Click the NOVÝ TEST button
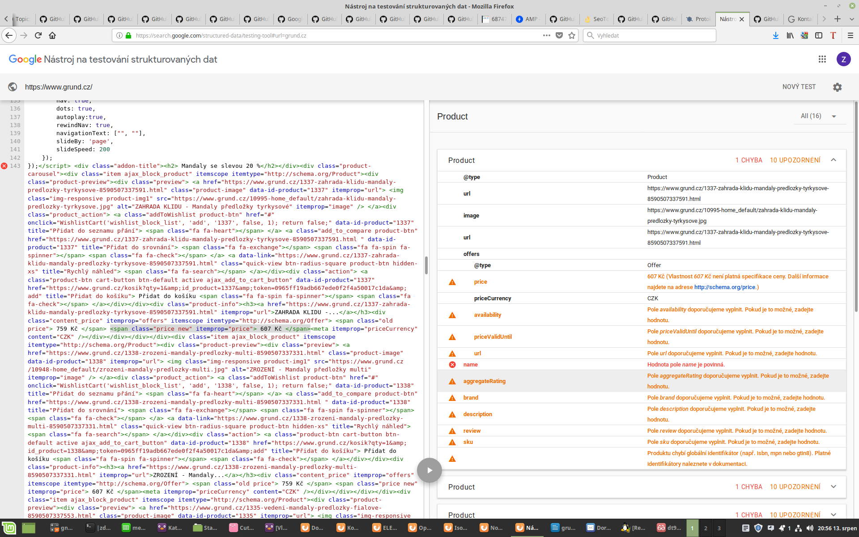The height and width of the screenshot is (537, 859). click(x=799, y=87)
